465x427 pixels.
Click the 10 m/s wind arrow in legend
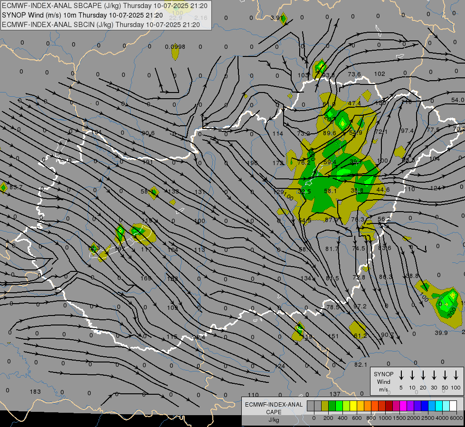pos(412,375)
